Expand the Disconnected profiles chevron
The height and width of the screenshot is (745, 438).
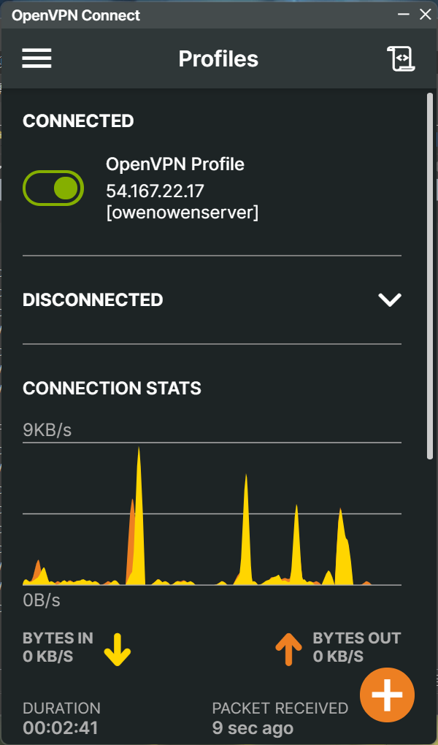click(390, 299)
